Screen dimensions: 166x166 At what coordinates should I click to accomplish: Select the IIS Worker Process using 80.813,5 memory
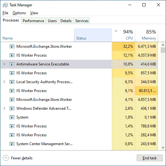(79, 91)
